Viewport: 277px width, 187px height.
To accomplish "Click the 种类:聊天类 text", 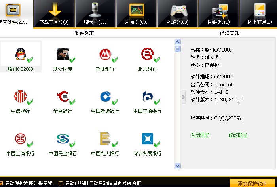I will coord(205,57).
